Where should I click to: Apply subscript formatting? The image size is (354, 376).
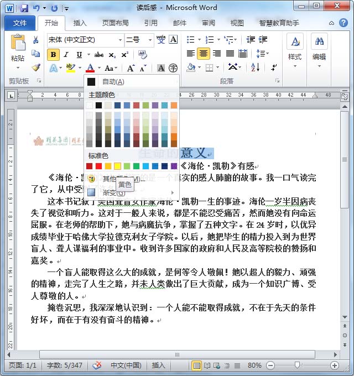point(112,54)
